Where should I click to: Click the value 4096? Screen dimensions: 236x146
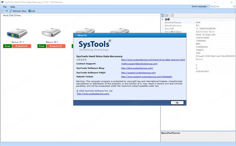point(198,22)
